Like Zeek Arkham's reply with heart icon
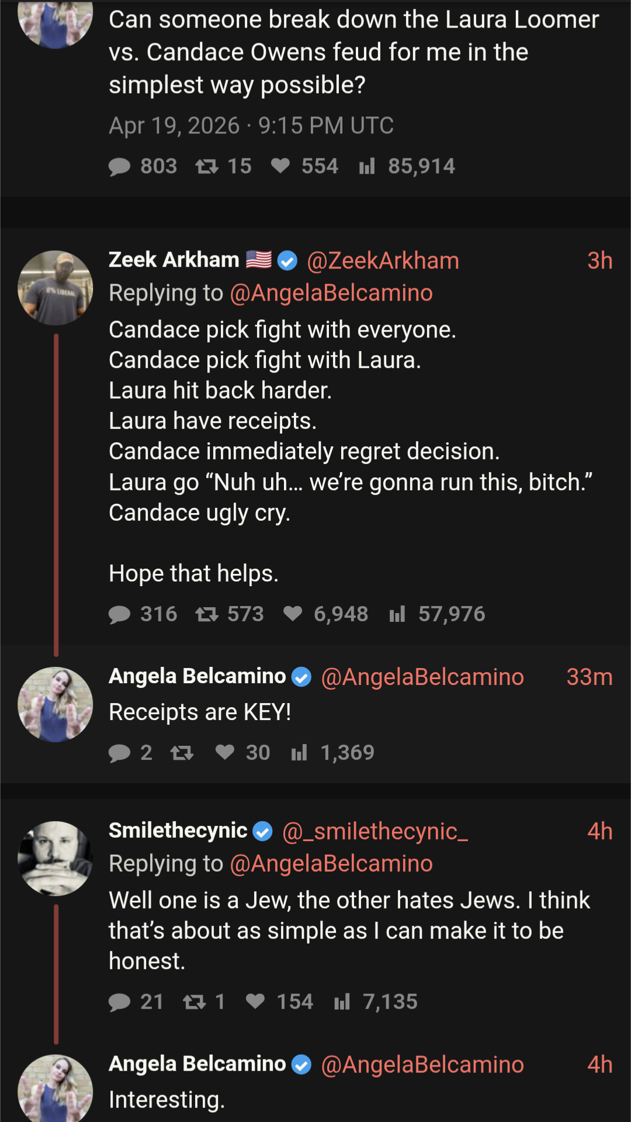631x1122 pixels. coord(293,613)
